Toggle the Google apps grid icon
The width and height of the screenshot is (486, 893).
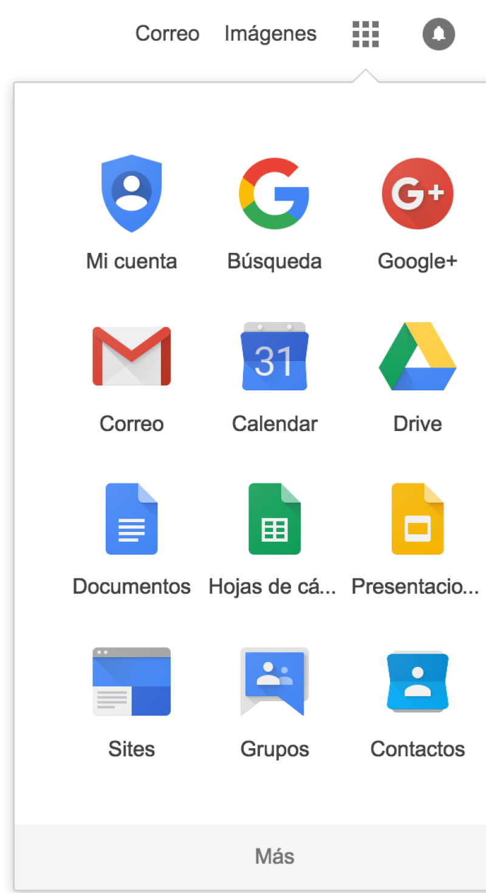pyautogui.click(x=366, y=34)
